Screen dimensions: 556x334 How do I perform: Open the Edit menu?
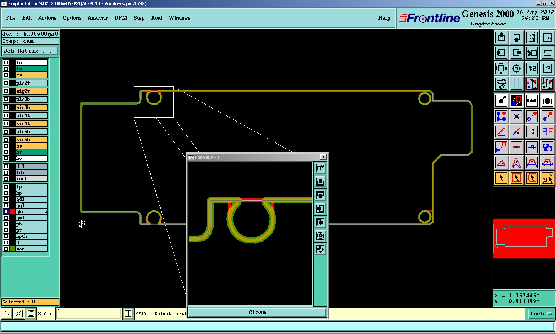pyautogui.click(x=27, y=18)
